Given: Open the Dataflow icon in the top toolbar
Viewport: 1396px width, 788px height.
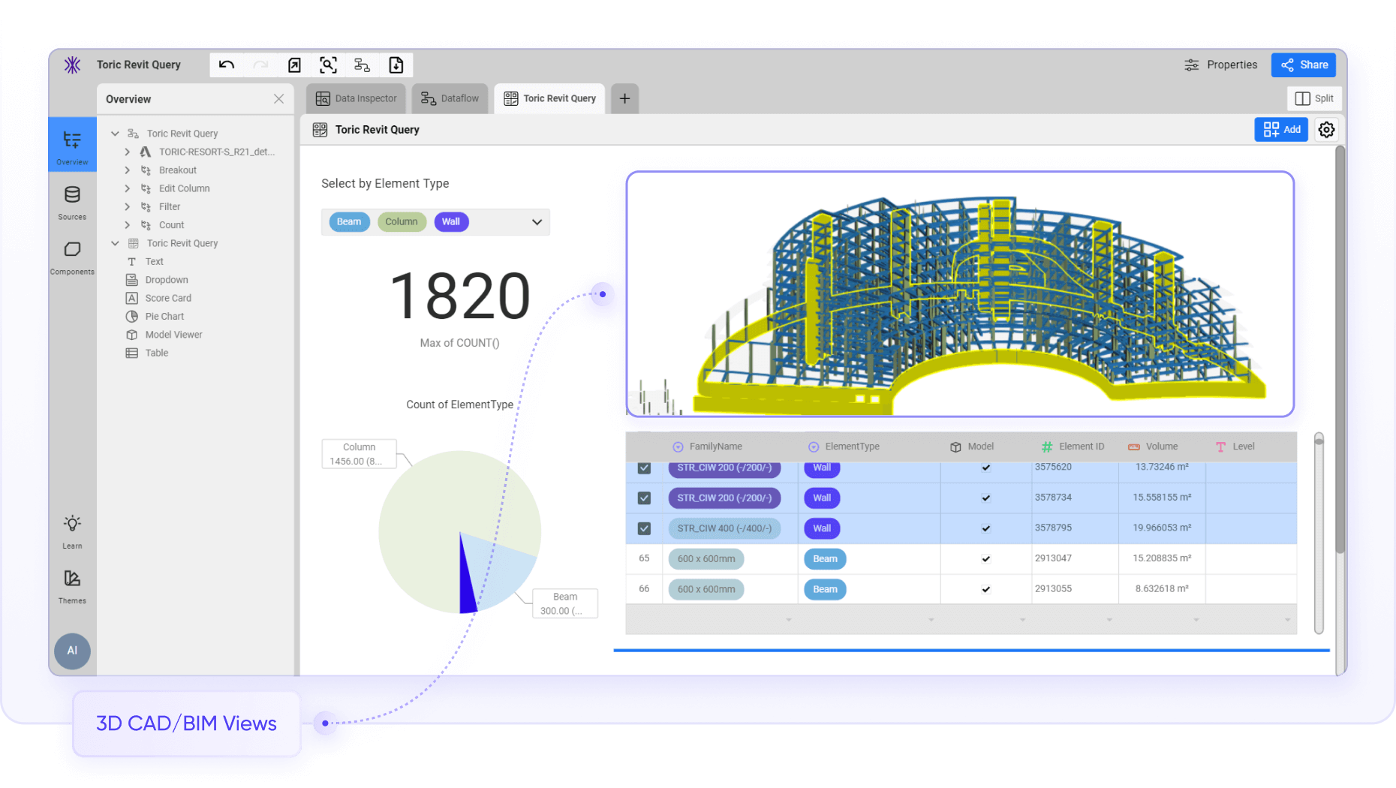Looking at the screenshot, I should (362, 65).
